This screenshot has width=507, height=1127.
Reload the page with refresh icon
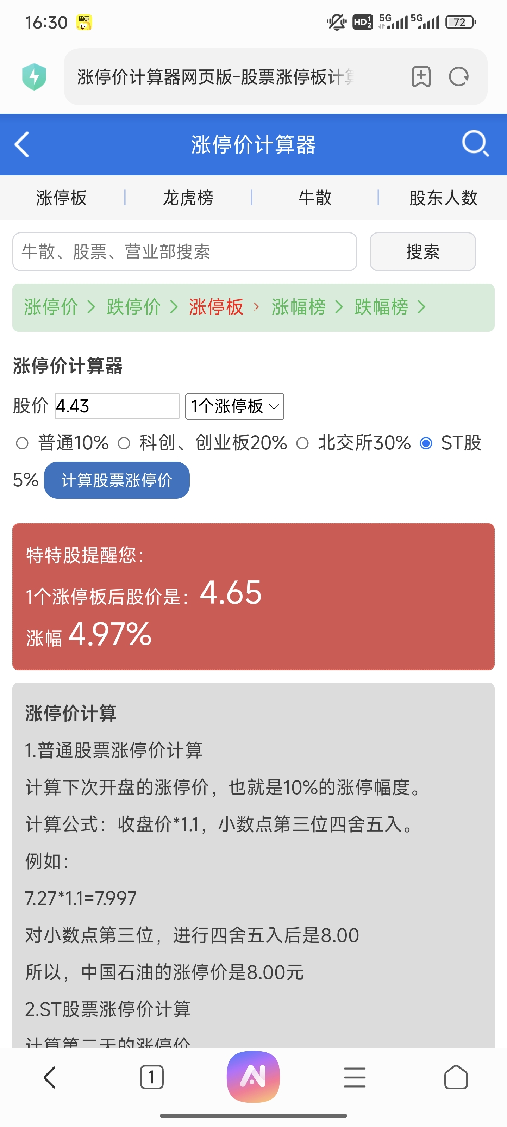pyautogui.click(x=458, y=76)
